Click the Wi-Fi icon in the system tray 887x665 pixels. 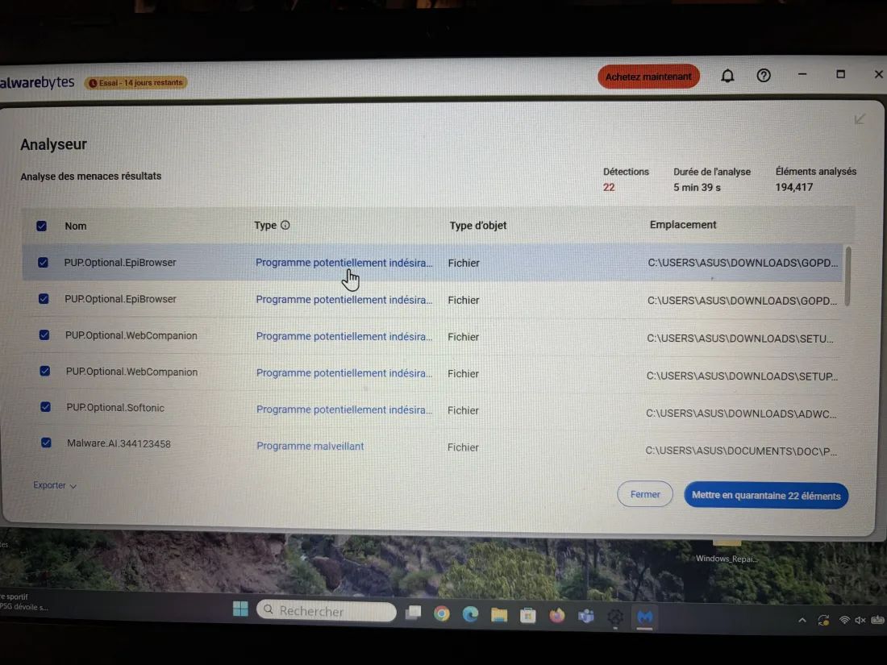[844, 619]
